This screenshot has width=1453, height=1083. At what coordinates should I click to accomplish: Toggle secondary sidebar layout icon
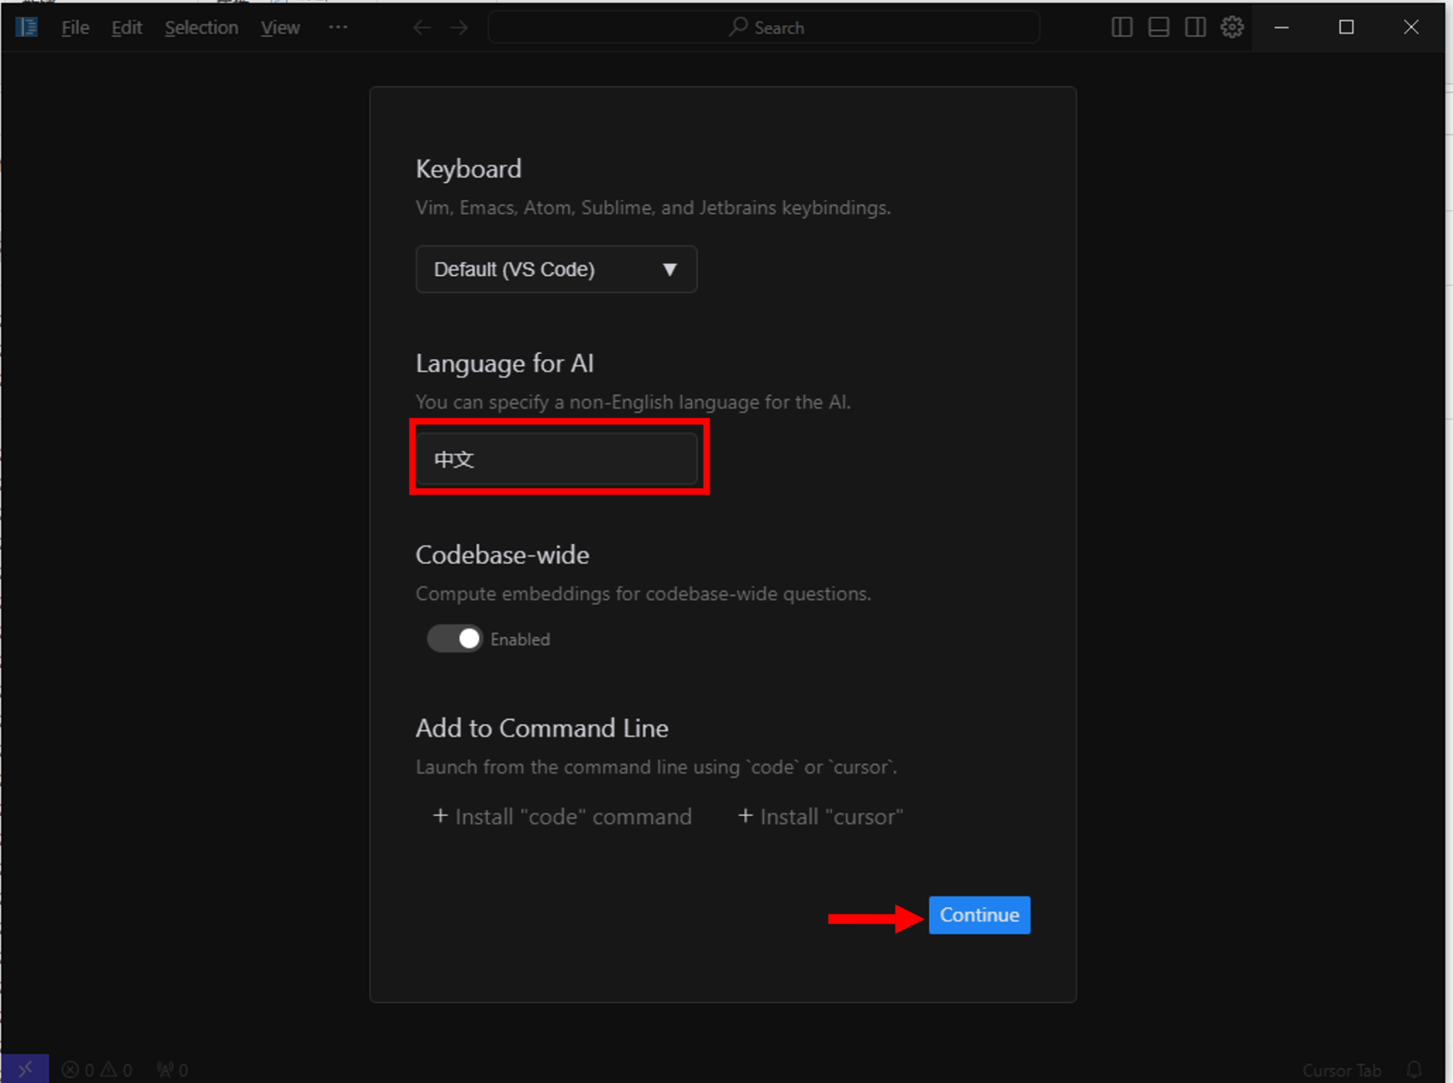pyautogui.click(x=1196, y=27)
